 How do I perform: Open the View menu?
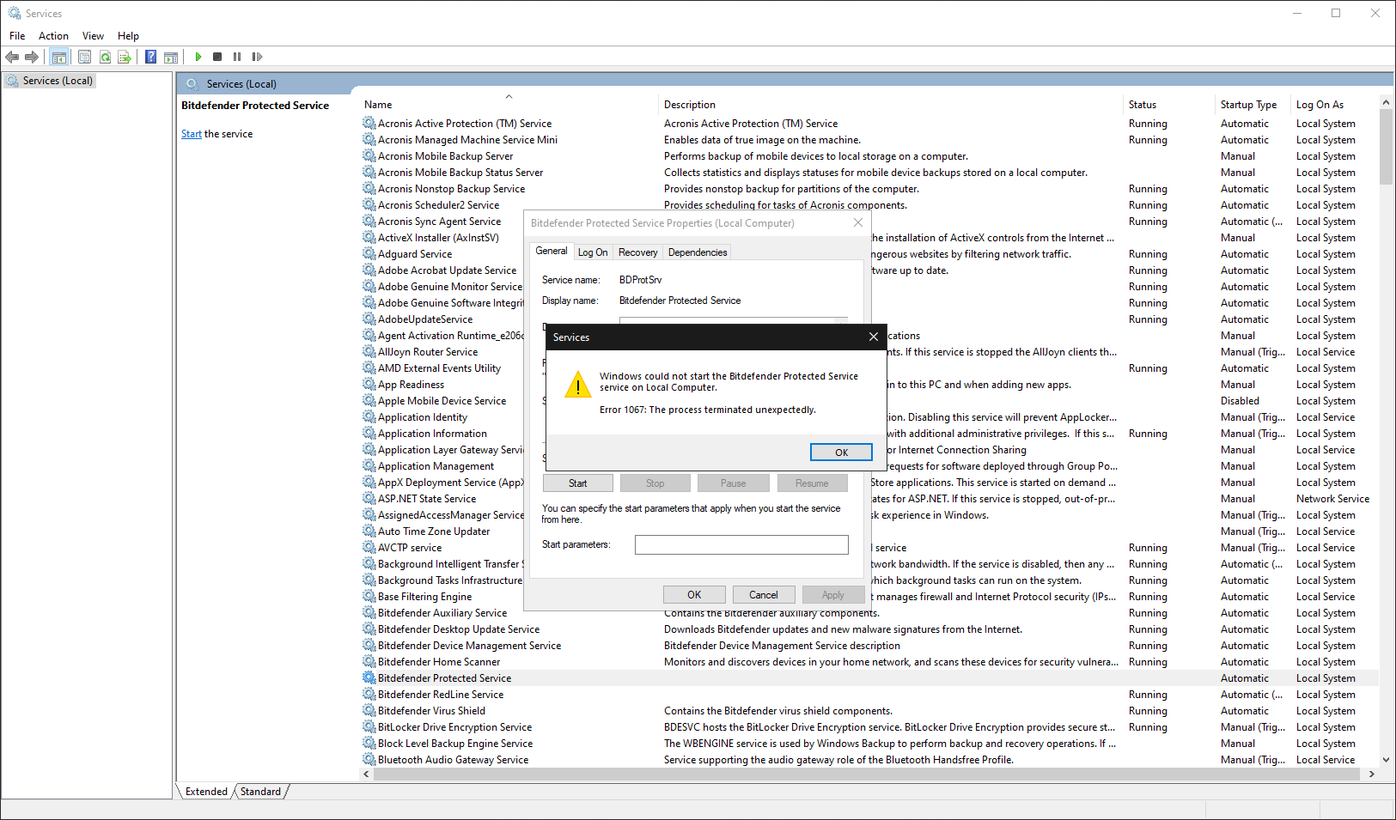[93, 36]
